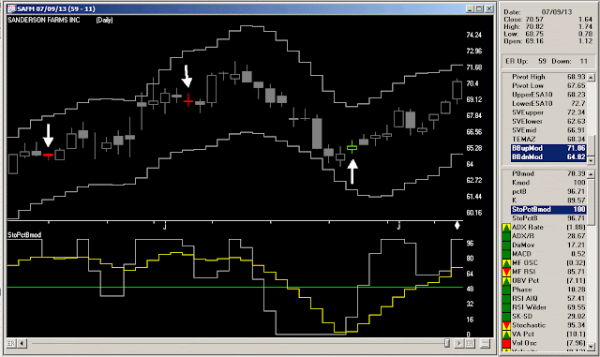600x357 pixels.
Task: Click the MF OSC up-arrow signal icon
Action: point(506,263)
